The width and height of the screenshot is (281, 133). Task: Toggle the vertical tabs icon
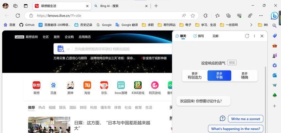pyautogui.click(x=26, y=6)
